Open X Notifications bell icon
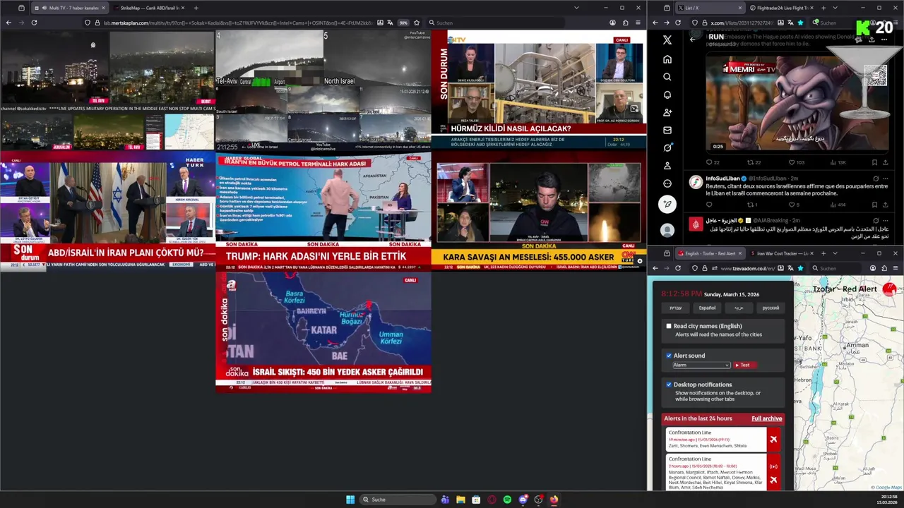Image resolution: width=904 pixels, height=508 pixels. click(x=667, y=95)
